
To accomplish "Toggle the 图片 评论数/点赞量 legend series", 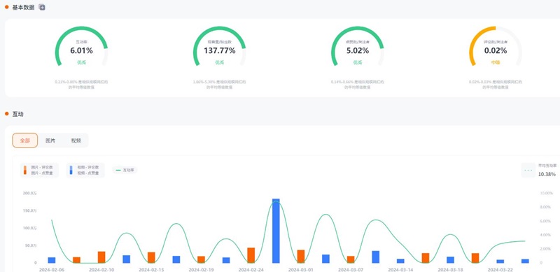I will (39, 170).
